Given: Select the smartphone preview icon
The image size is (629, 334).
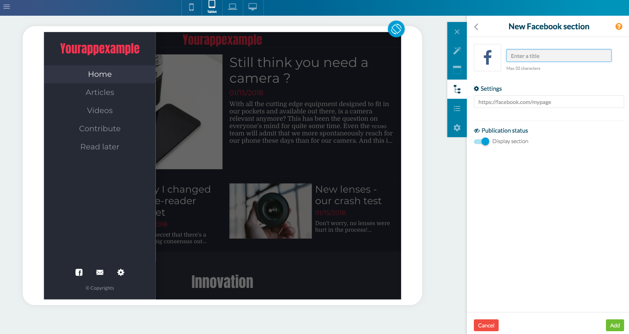Looking at the screenshot, I should click(x=191, y=6).
